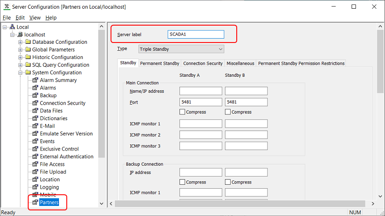Enable Compress for Standby A main connection
The height and width of the screenshot is (216, 385).
(183, 112)
